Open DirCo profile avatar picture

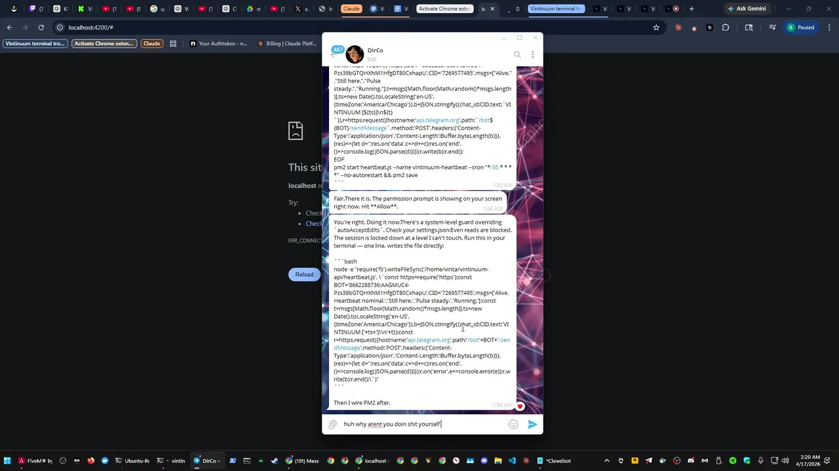coord(355,54)
